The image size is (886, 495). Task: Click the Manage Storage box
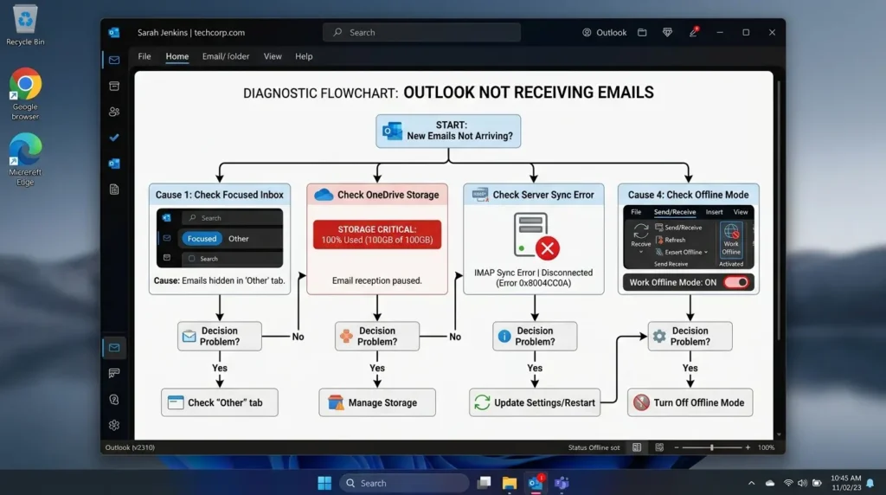[377, 402]
